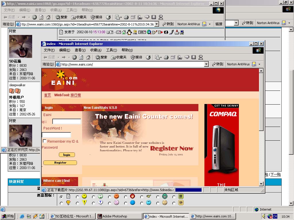Click the yellow Register button
Screen dimensions: 294x220
click(60, 163)
